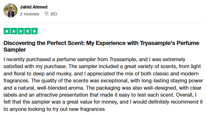Screen dimensions: 207x115
Task: Select the BD country code
Action: click(54, 14)
